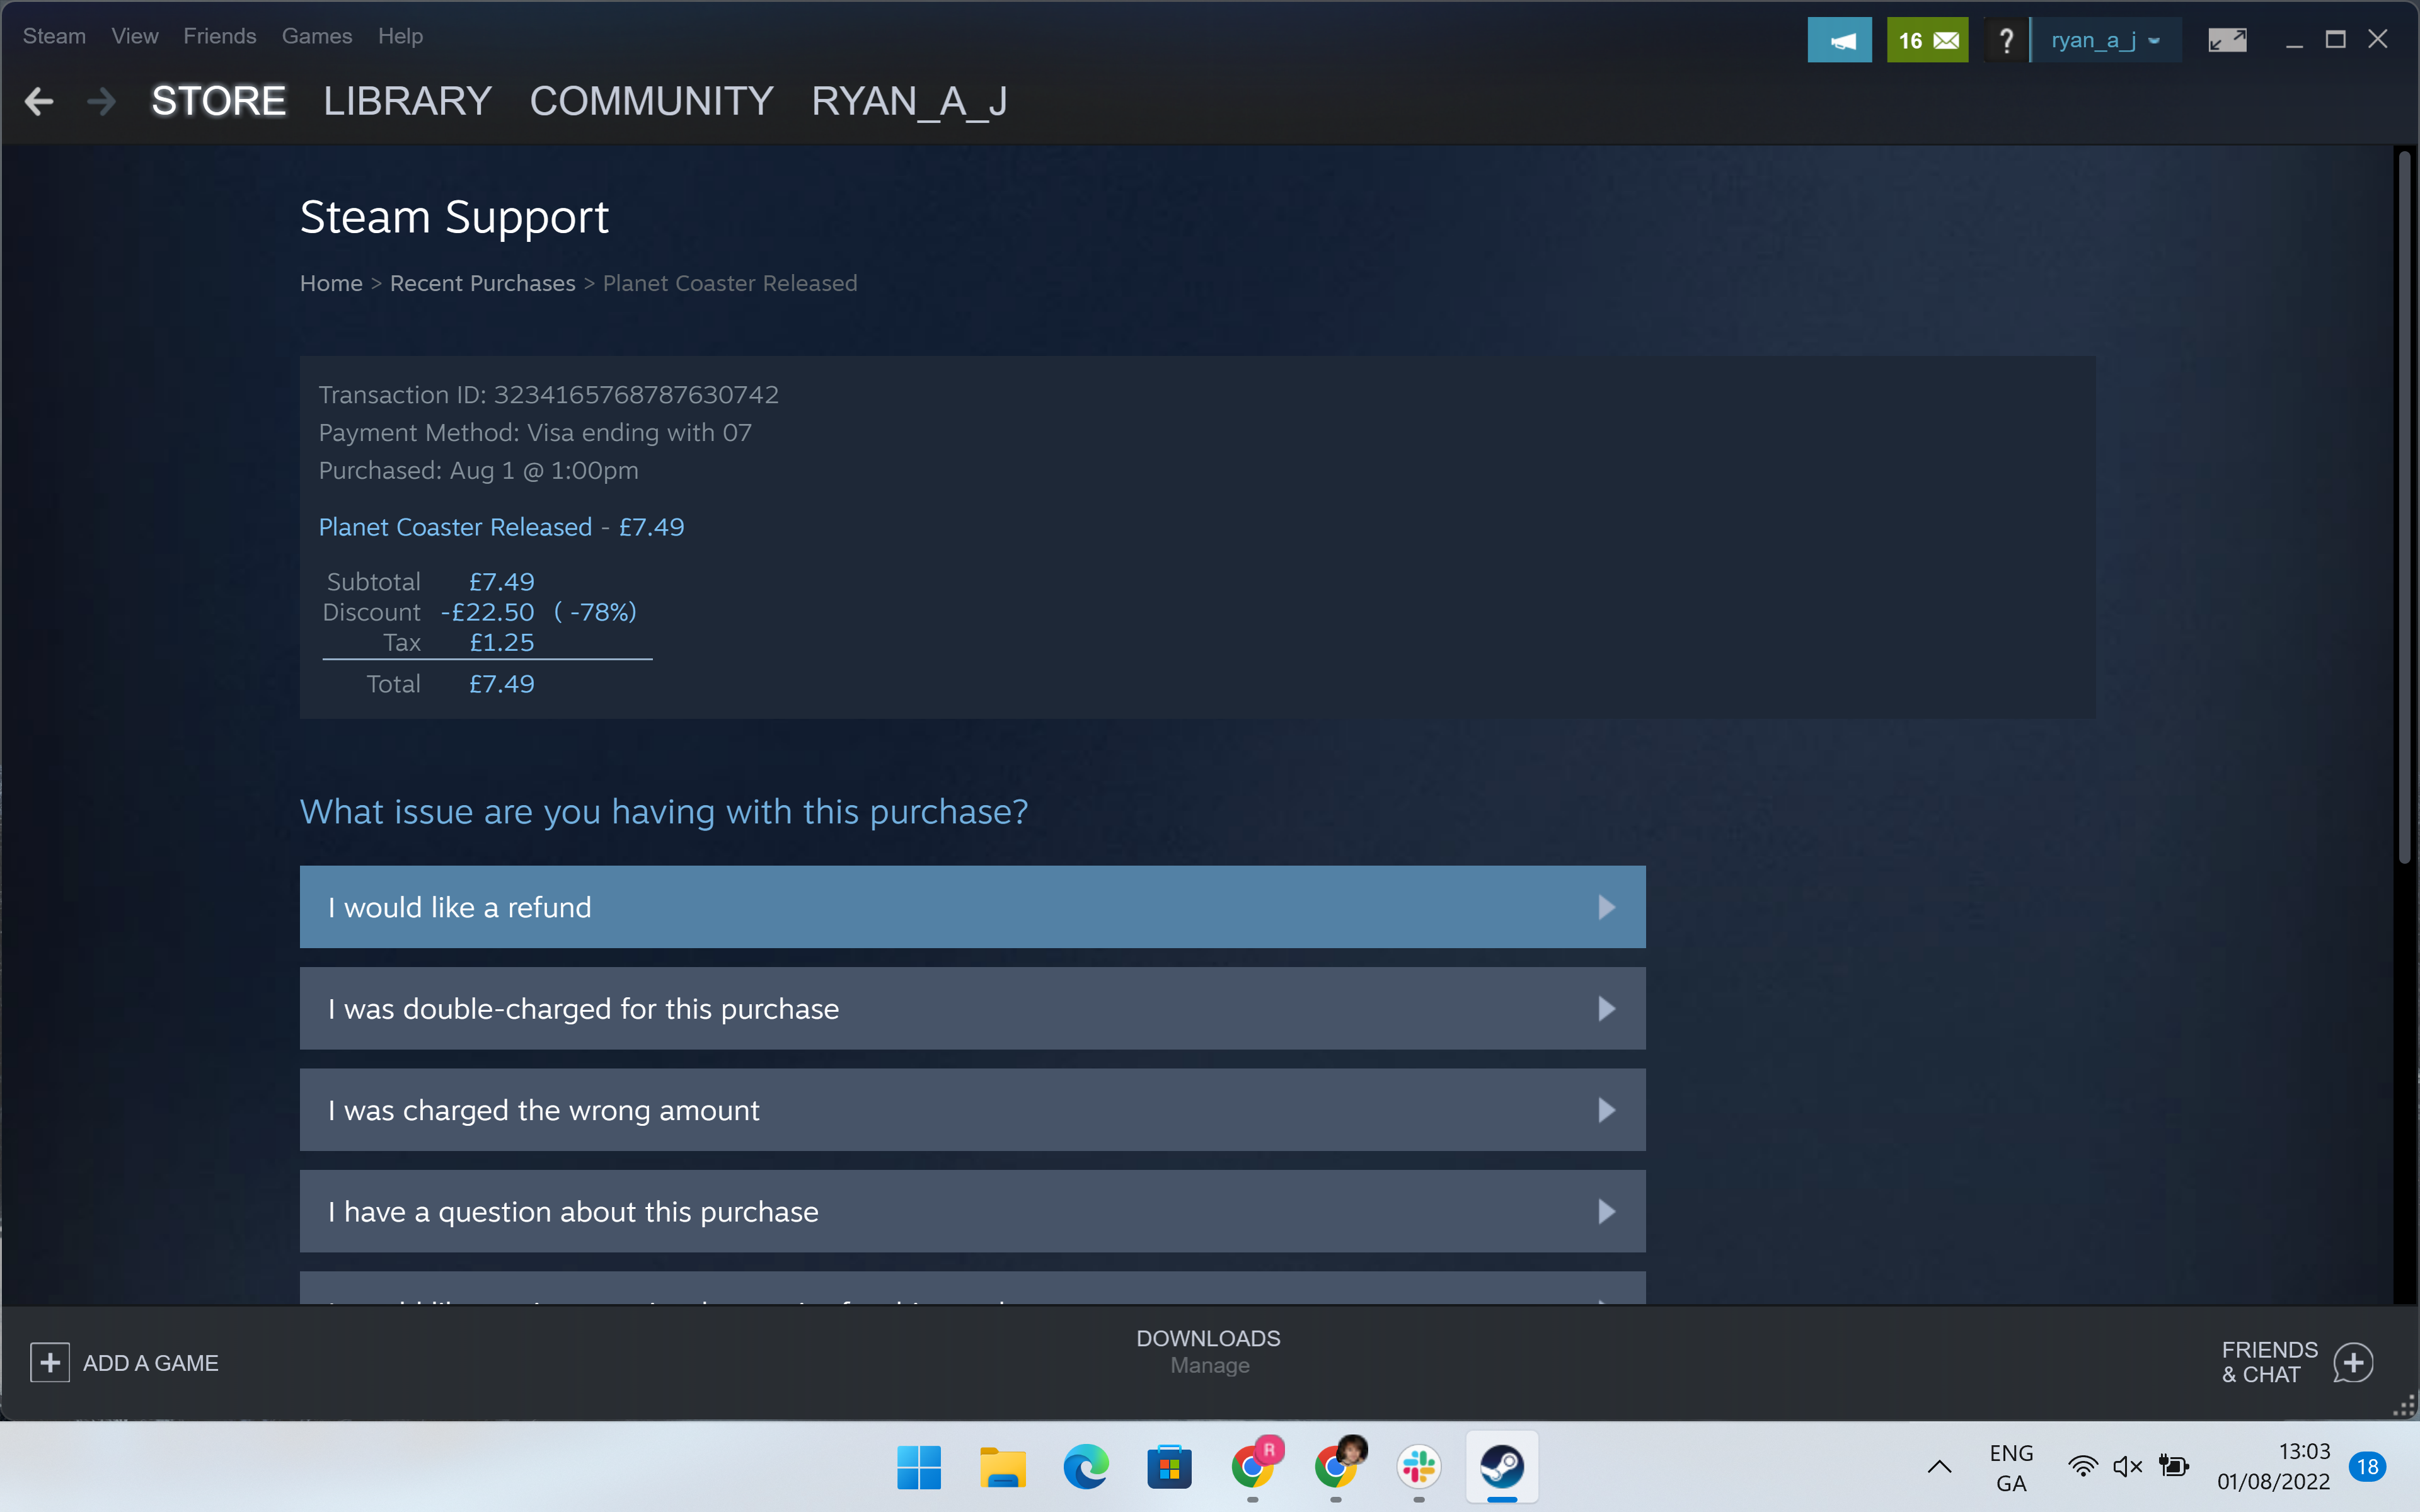Viewport: 2420px width, 1512px height.
Task: Click Steam icon in taskbar
Action: (x=1502, y=1467)
